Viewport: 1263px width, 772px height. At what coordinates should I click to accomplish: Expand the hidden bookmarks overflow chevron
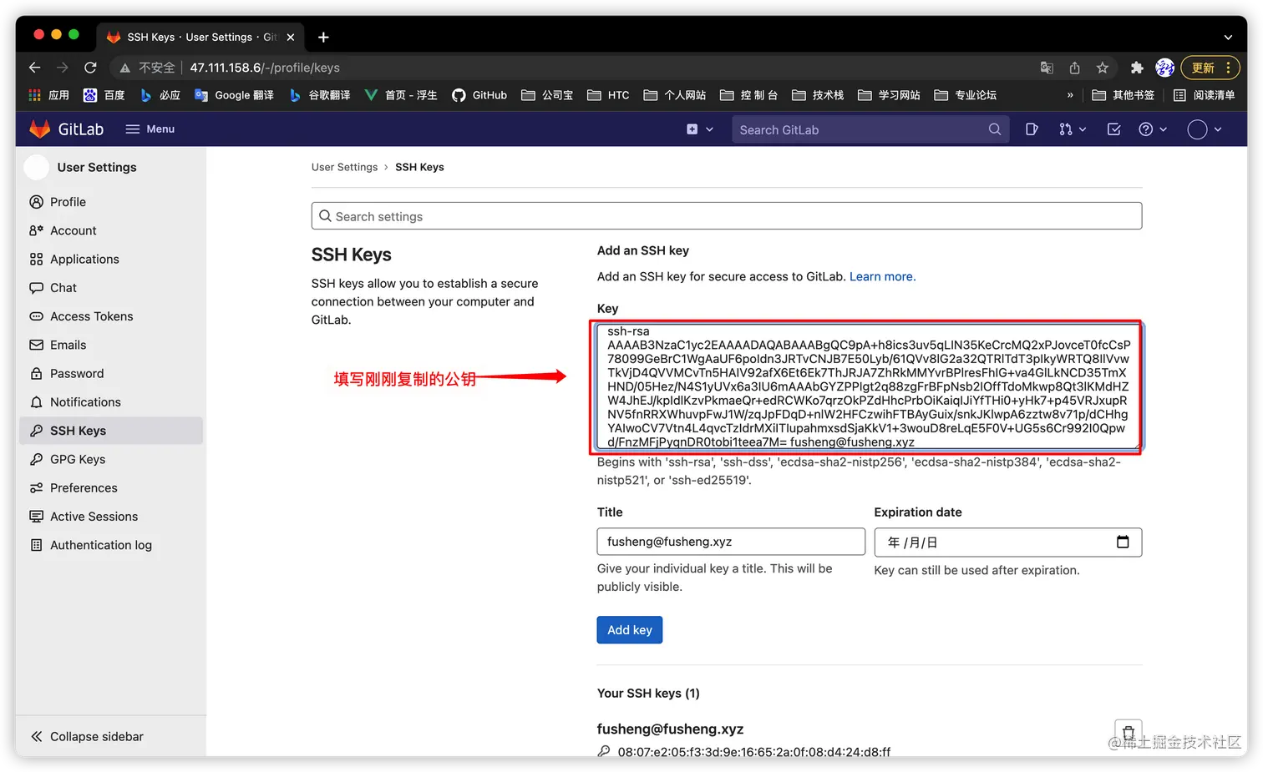tap(1070, 95)
